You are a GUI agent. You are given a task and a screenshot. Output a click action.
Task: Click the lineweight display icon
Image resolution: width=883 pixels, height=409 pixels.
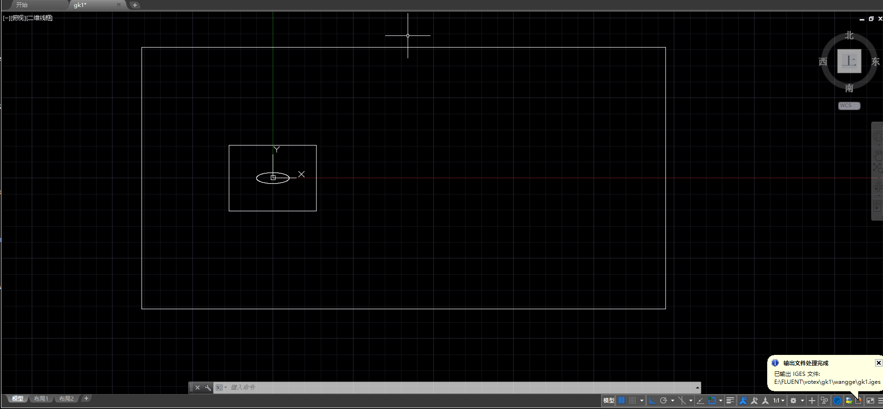click(730, 401)
